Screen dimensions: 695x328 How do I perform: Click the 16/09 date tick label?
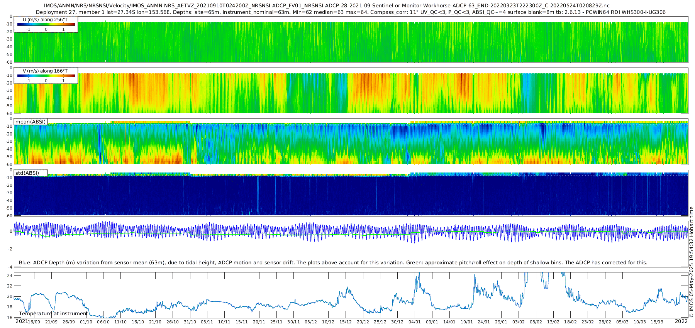pyautogui.click(x=34, y=322)
